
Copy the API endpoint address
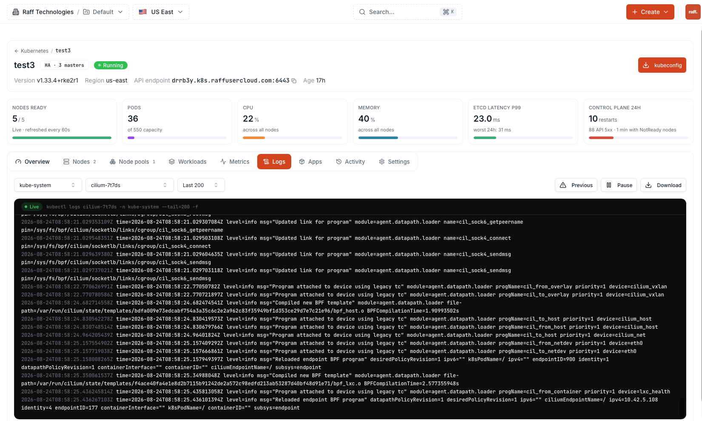294,81
